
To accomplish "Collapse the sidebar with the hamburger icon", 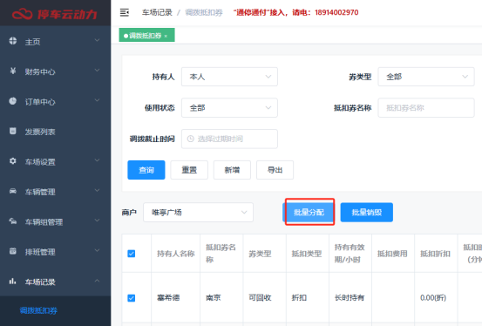I will (125, 12).
